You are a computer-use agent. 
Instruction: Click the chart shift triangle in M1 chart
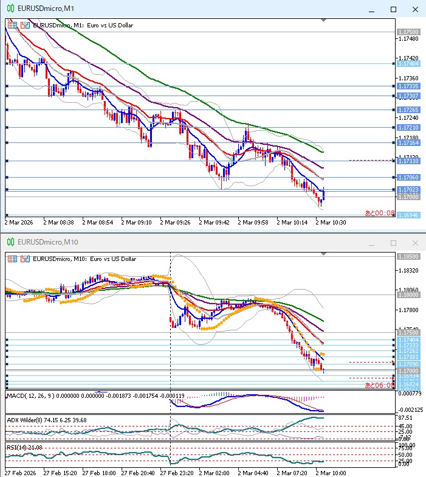[x=324, y=21]
